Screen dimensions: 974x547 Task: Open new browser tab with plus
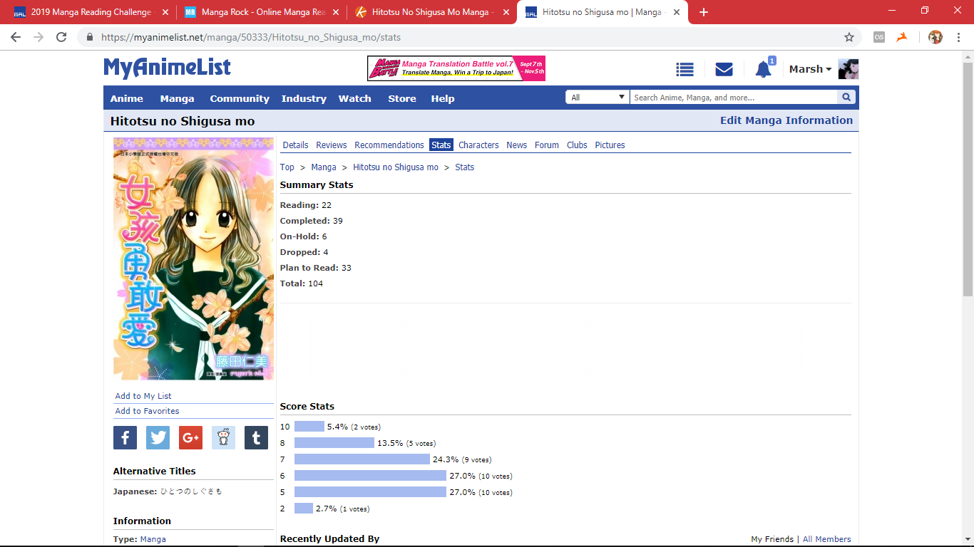coord(704,12)
